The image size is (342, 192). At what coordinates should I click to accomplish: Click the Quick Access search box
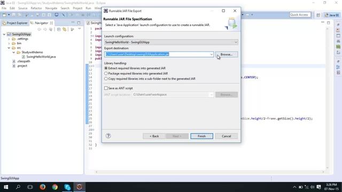[300, 15]
